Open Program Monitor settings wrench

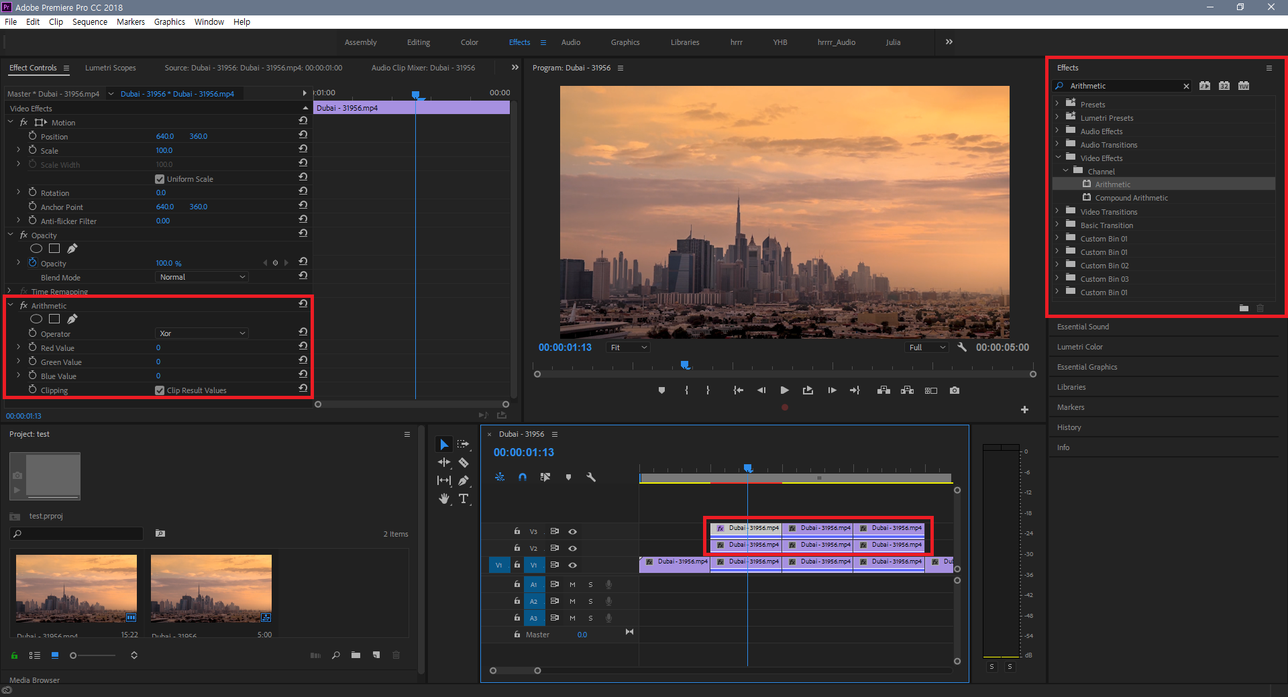pos(962,347)
